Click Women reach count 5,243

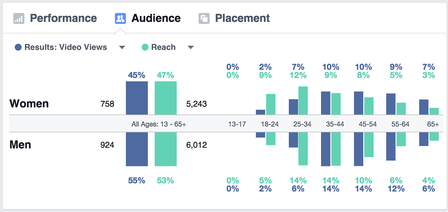pyautogui.click(x=196, y=104)
